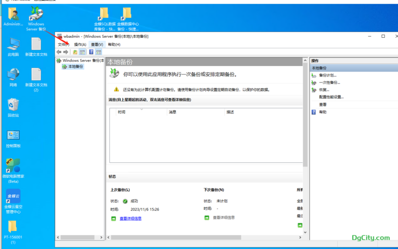Click the Forward arrow in the toolbar
398x249 pixels.
(66, 52)
